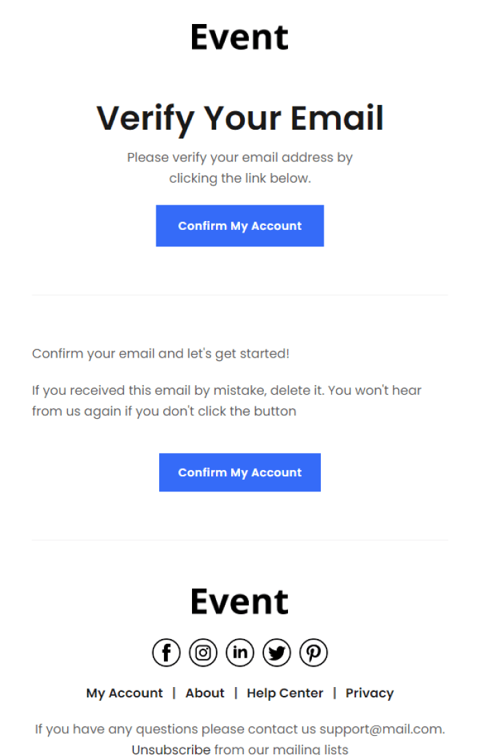
Task: Click the Unsubscribe link
Action: [171, 749]
